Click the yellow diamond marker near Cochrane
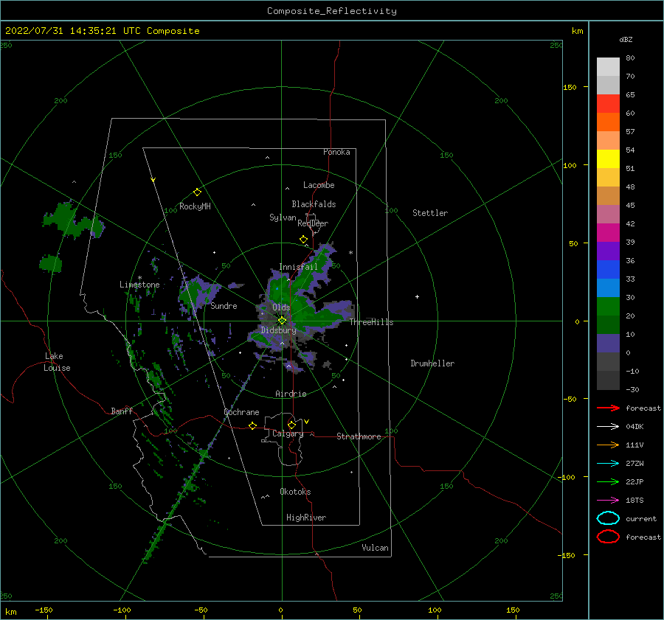 253,426
